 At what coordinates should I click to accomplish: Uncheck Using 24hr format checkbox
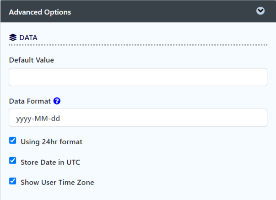tap(13, 141)
